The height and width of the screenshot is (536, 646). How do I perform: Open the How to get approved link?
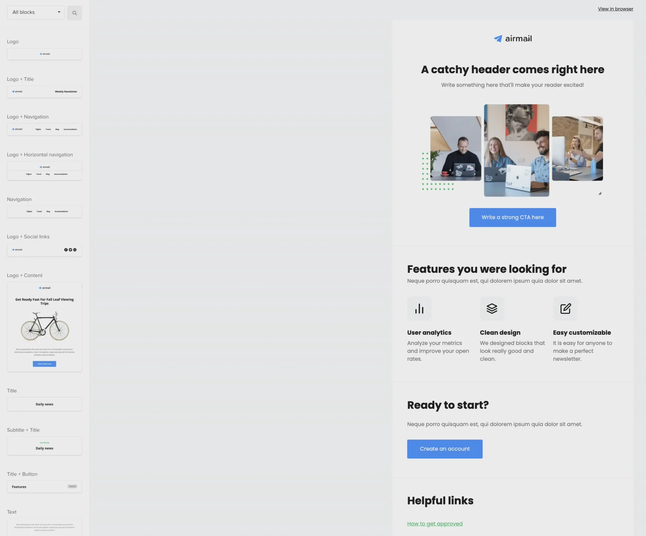[435, 523]
